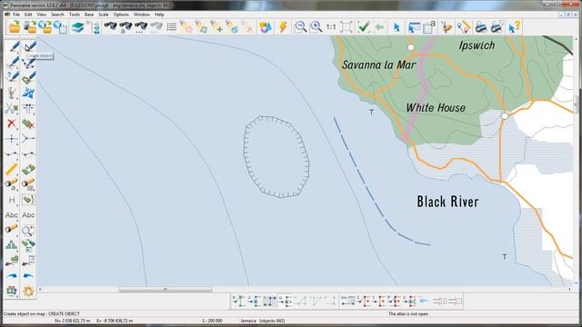Click the first printer icon

pos(481,27)
